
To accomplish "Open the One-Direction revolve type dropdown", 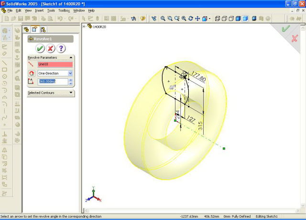I will (x=70, y=73).
